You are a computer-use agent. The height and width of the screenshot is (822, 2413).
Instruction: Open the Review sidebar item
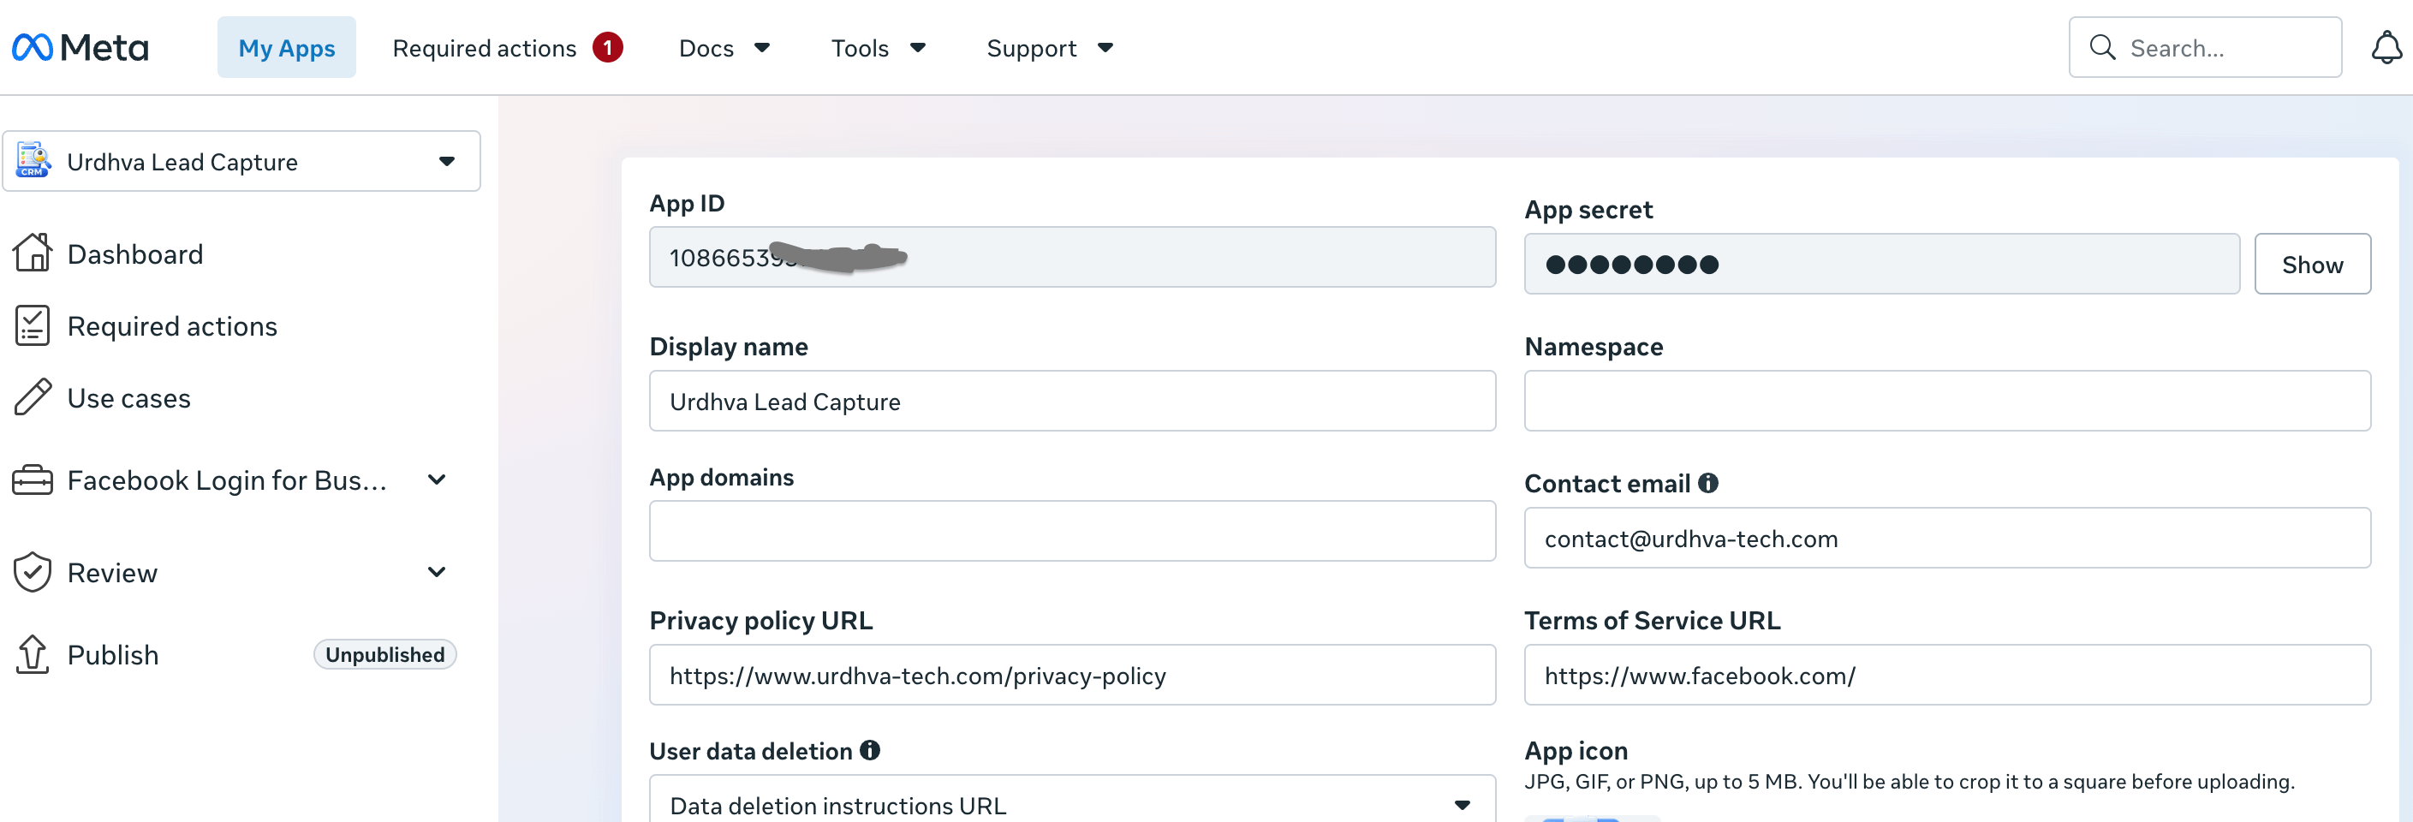(x=112, y=572)
